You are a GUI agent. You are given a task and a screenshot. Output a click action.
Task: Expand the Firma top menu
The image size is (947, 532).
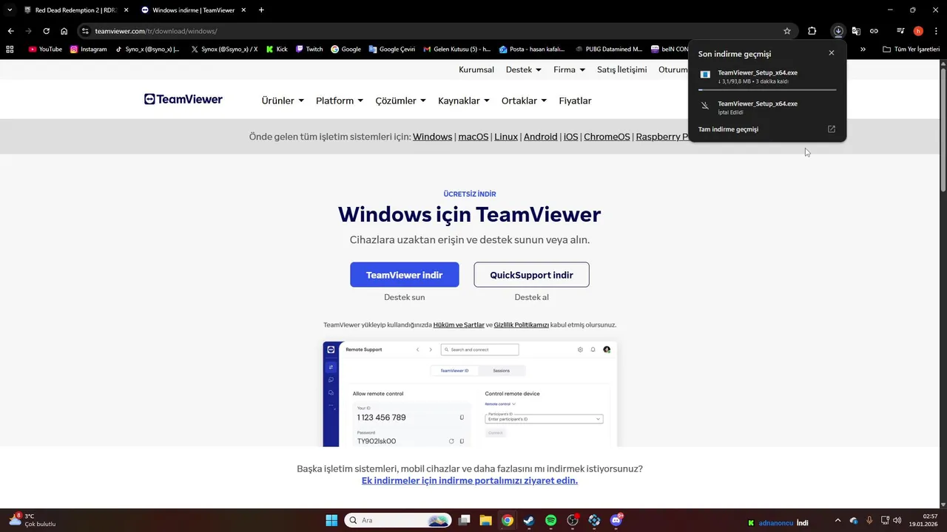click(x=570, y=69)
